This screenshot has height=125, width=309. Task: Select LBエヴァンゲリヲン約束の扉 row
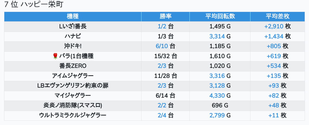pos(154,86)
